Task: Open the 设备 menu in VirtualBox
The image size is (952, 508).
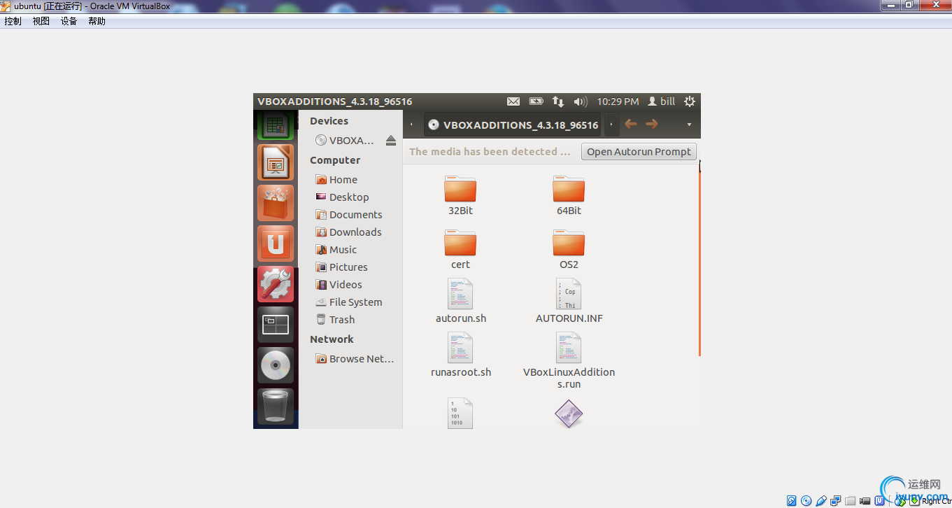Action: [69, 21]
